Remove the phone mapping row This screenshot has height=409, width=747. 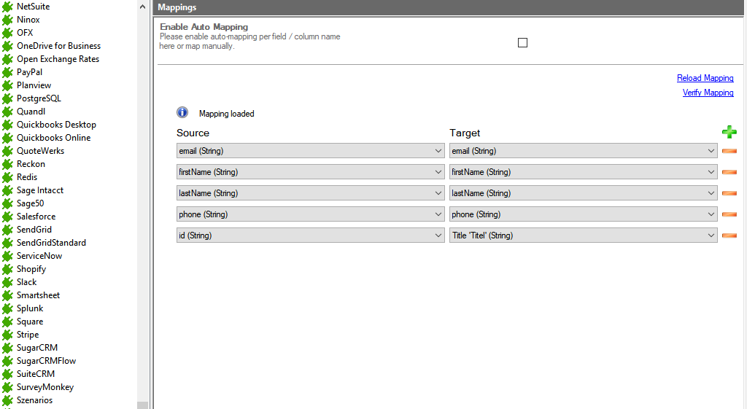point(729,214)
